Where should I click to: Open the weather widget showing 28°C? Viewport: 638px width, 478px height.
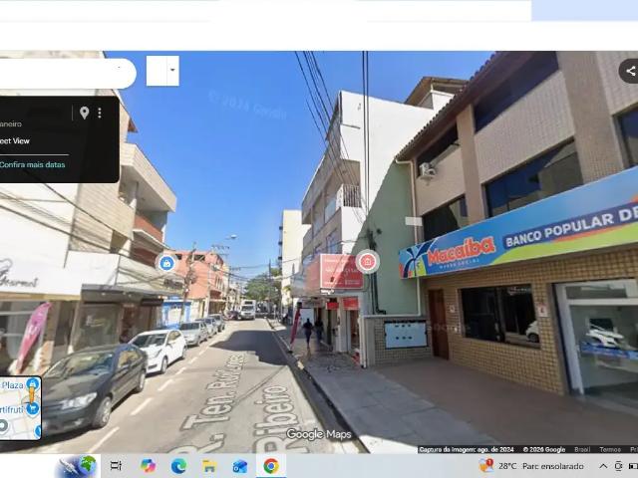[531, 466]
